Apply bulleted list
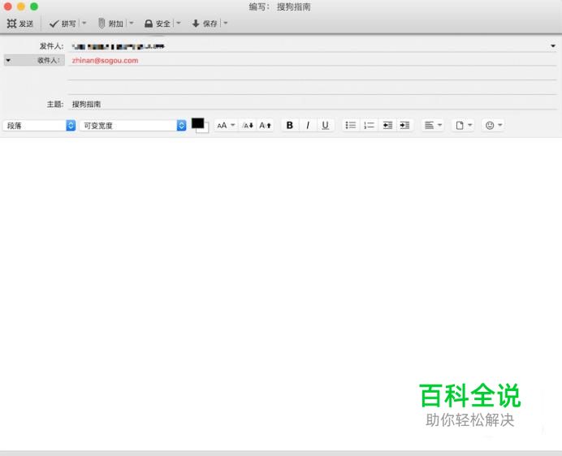 pos(351,126)
